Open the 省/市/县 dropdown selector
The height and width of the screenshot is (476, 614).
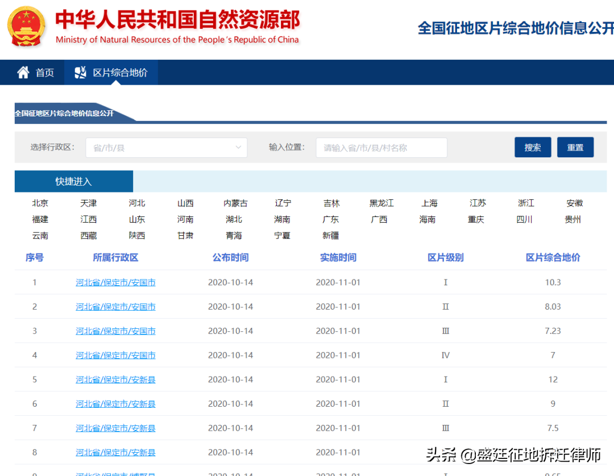(166, 147)
